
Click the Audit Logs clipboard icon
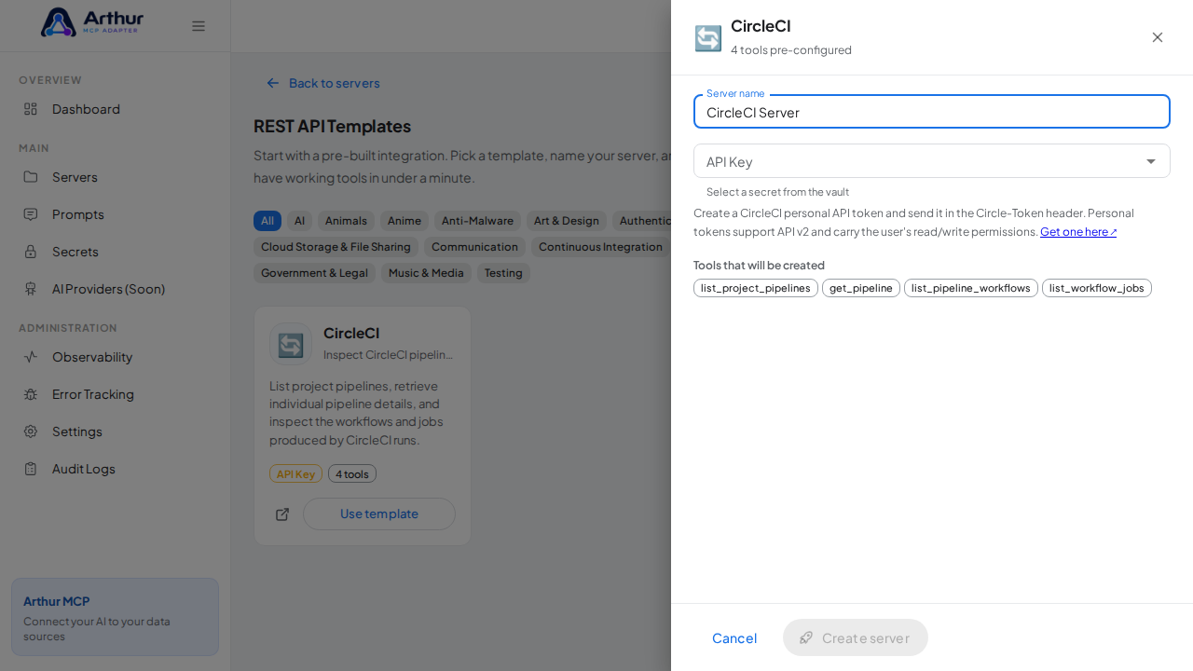coord(31,469)
